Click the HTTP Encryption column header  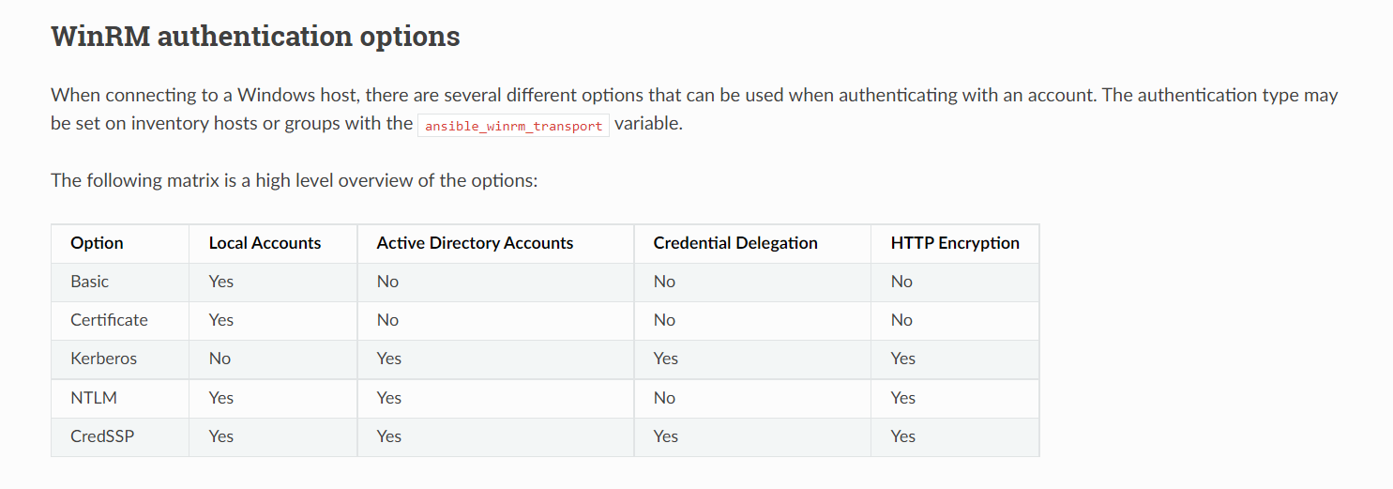point(955,243)
